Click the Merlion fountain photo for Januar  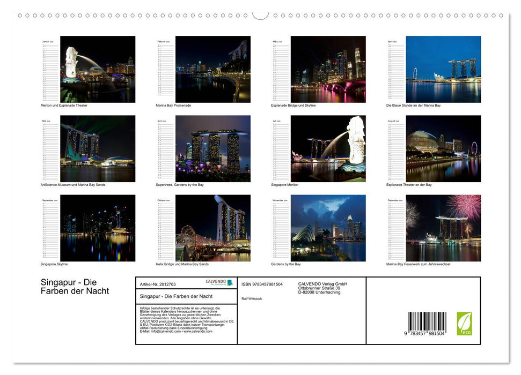97,69
